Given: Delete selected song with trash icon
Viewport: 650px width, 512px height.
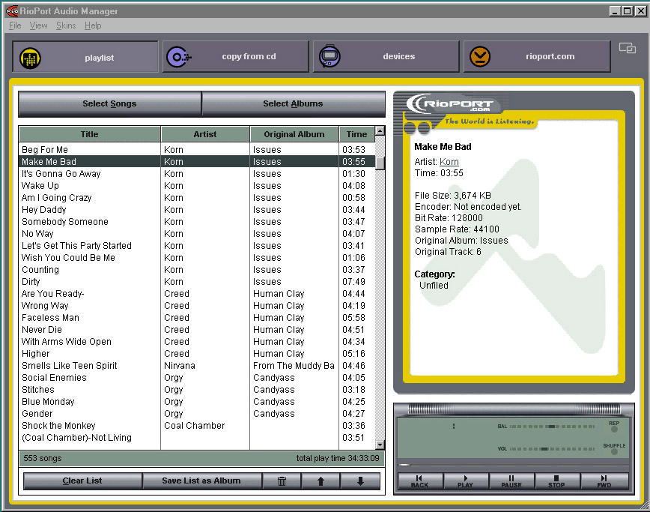Looking at the screenshot, I should point(282,481).
